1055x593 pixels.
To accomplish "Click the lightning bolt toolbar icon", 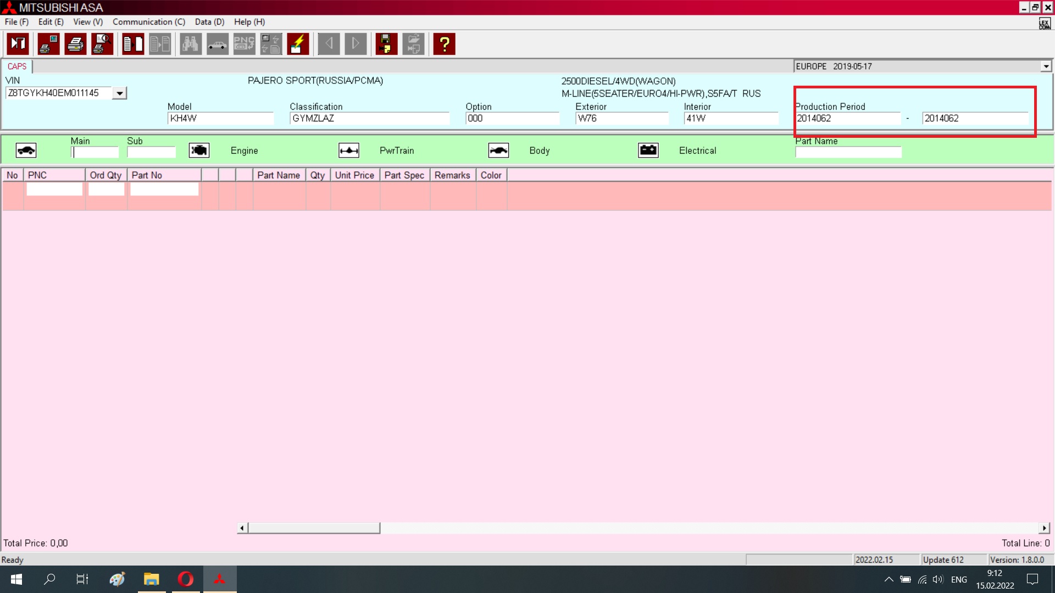I will coord(298,44).
